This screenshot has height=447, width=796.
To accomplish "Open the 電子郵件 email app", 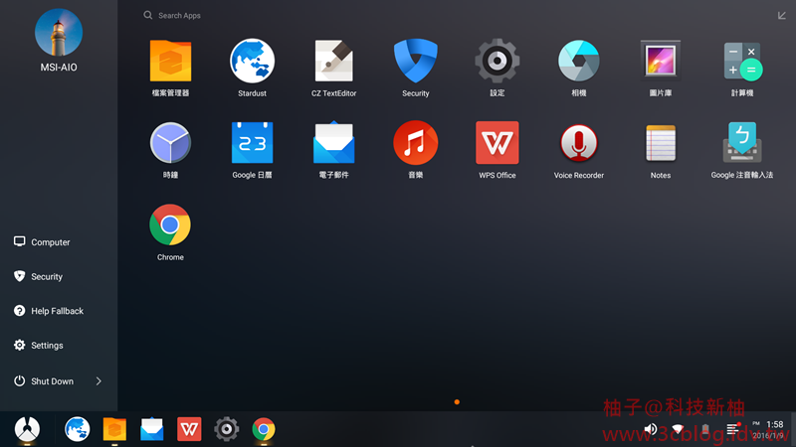I will pos(333,143).
